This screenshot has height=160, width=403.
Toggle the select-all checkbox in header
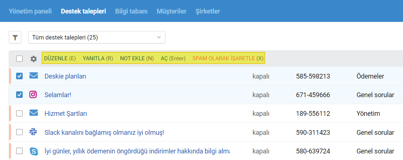click(x=19, y=59)
